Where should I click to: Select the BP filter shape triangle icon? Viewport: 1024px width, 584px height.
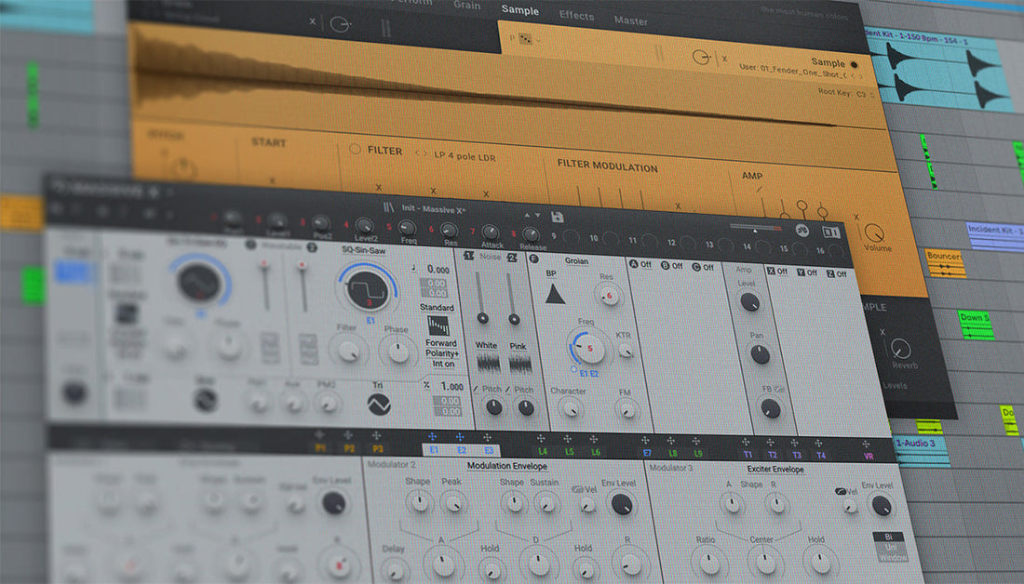coord(555,294)
